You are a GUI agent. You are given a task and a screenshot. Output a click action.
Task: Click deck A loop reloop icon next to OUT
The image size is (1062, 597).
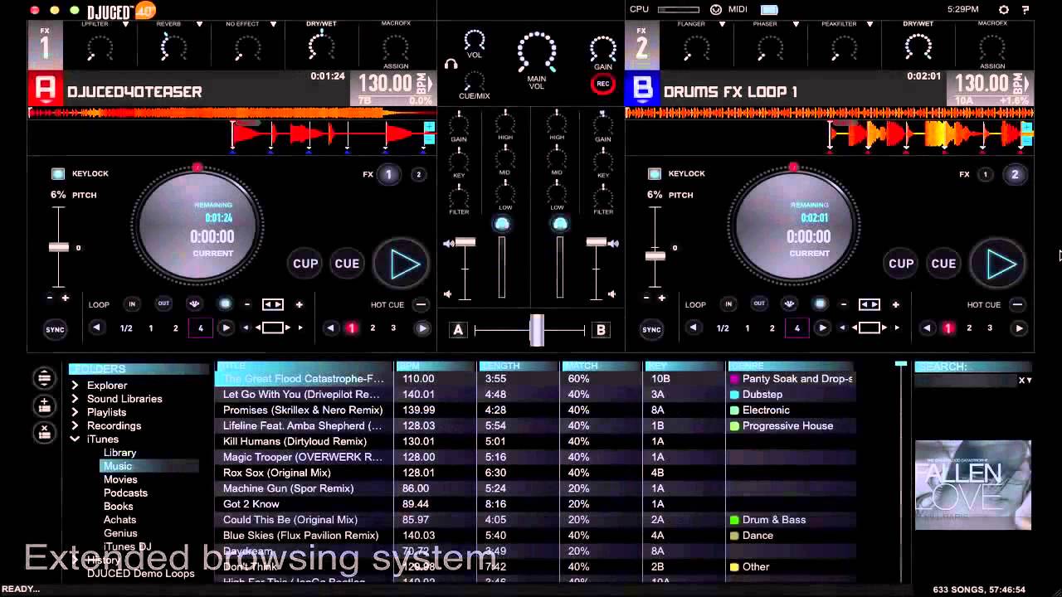(194, 304)
